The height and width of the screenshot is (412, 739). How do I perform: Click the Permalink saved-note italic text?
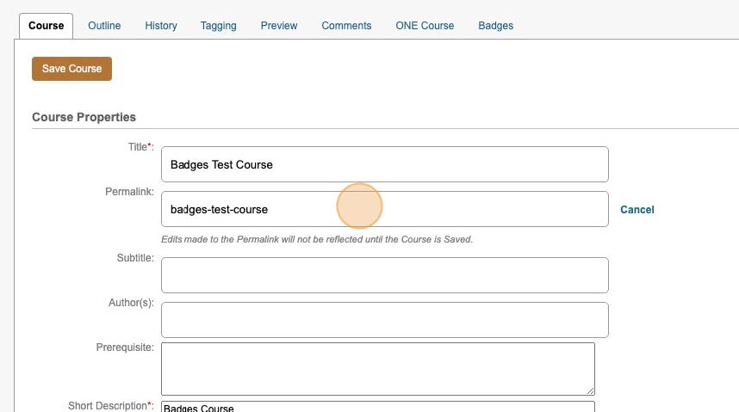317,239
